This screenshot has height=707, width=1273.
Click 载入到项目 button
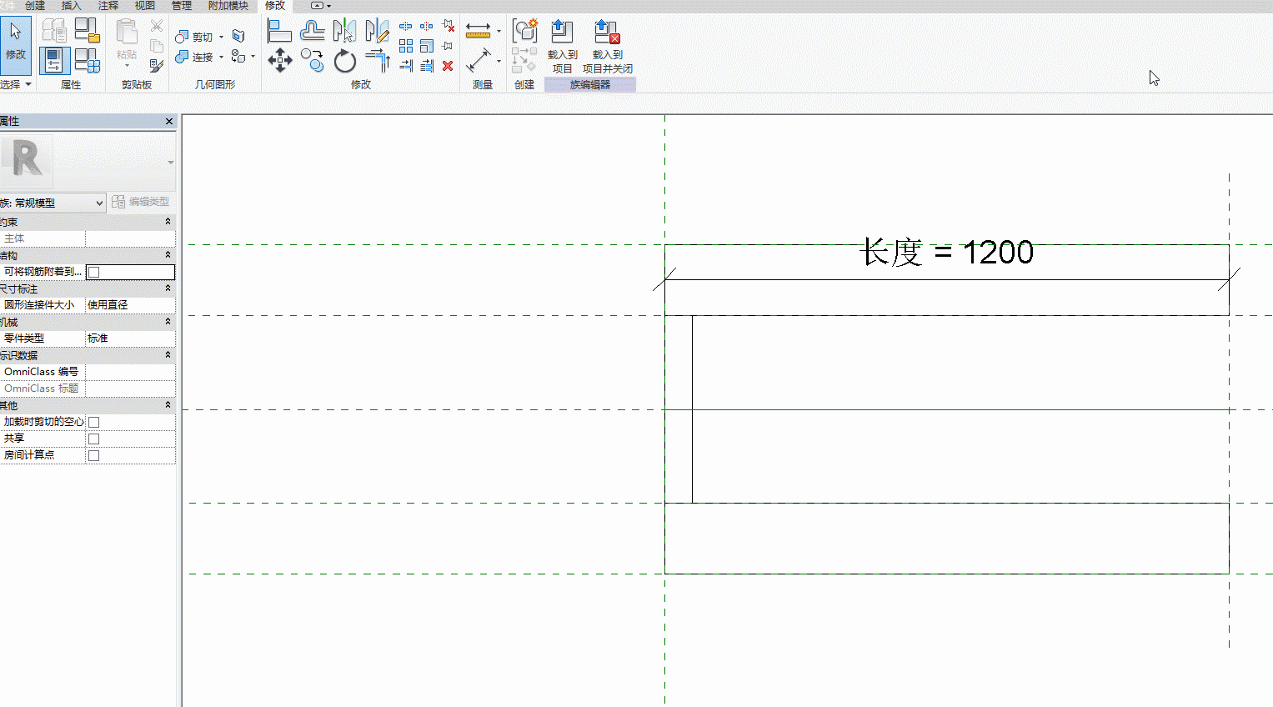click(x=563, y=47)
